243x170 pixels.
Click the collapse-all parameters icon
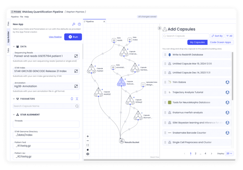point(77,99)
